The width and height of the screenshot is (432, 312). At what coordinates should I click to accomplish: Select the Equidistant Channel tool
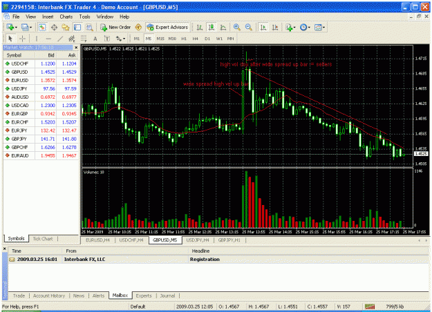coord(72,39)
